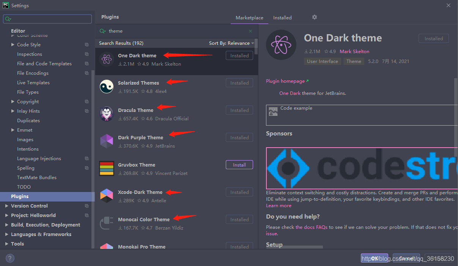
Task: Focus the plugin search field containing "theme"
Action: [176, 31]
